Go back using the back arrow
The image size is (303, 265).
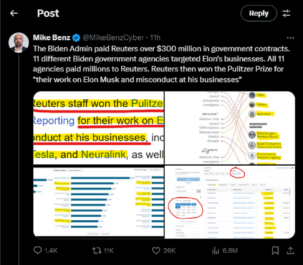[14, 13]
